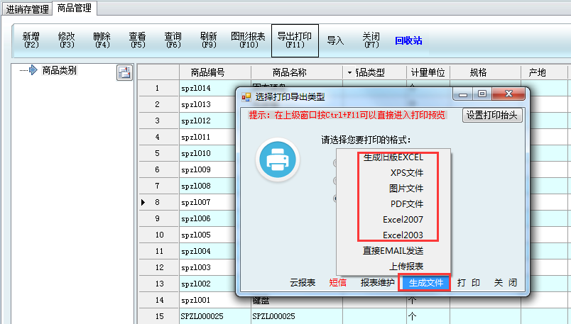Click the blue printer icon in dialog
The image size is (571, 324).
point(277,160)
